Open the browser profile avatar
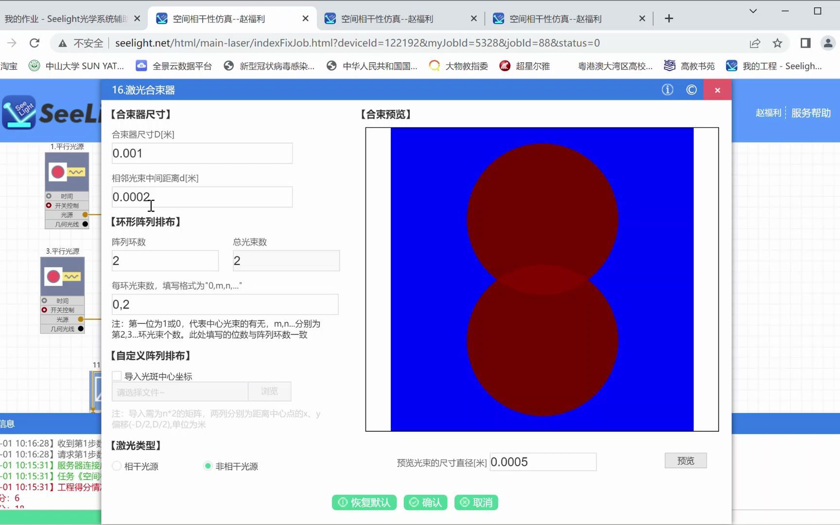840x525 pixels. coord(828,43)
